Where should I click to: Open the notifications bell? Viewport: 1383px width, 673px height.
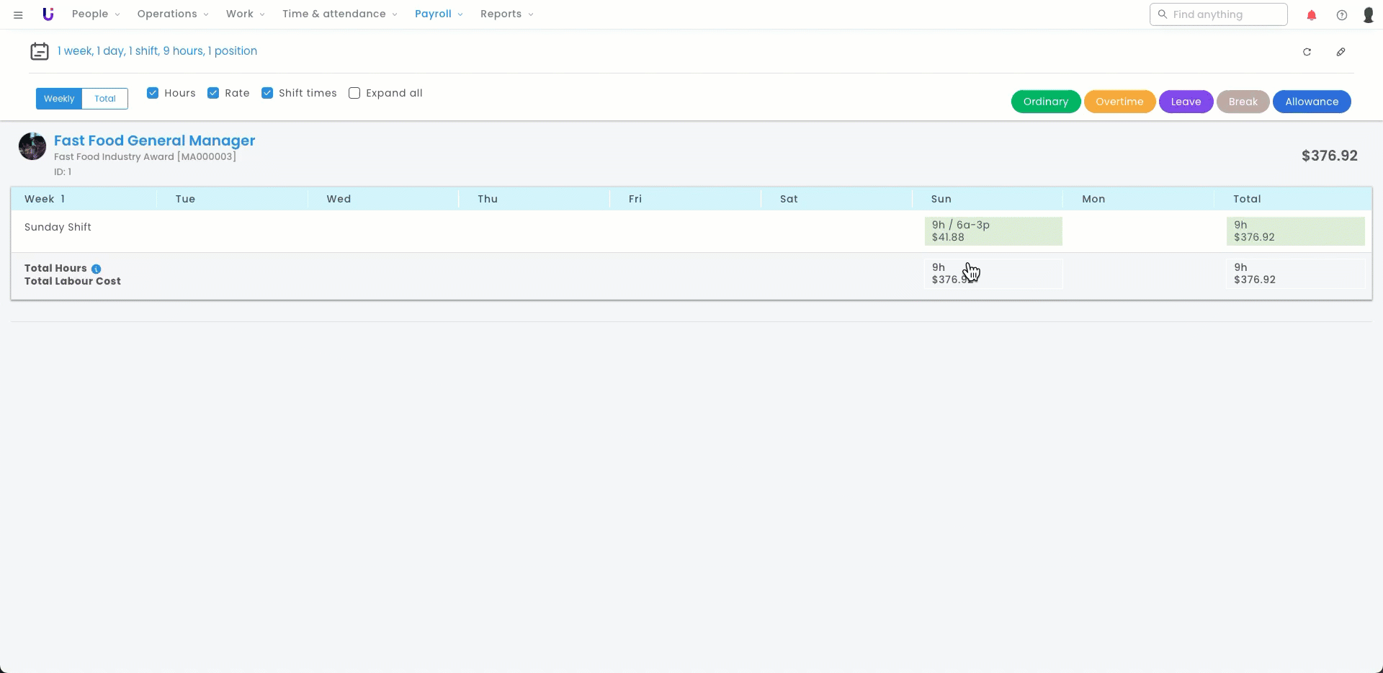click(x=1312, y=15)
